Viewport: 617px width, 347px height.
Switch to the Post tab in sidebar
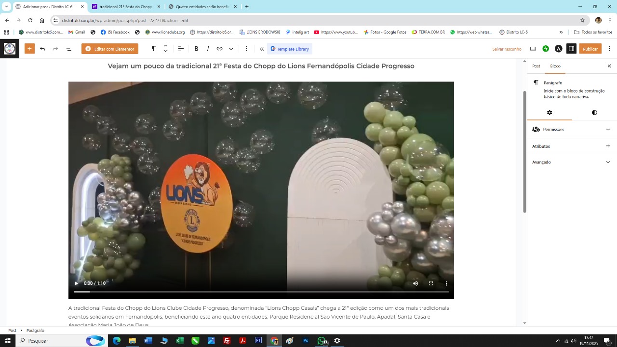536,66
